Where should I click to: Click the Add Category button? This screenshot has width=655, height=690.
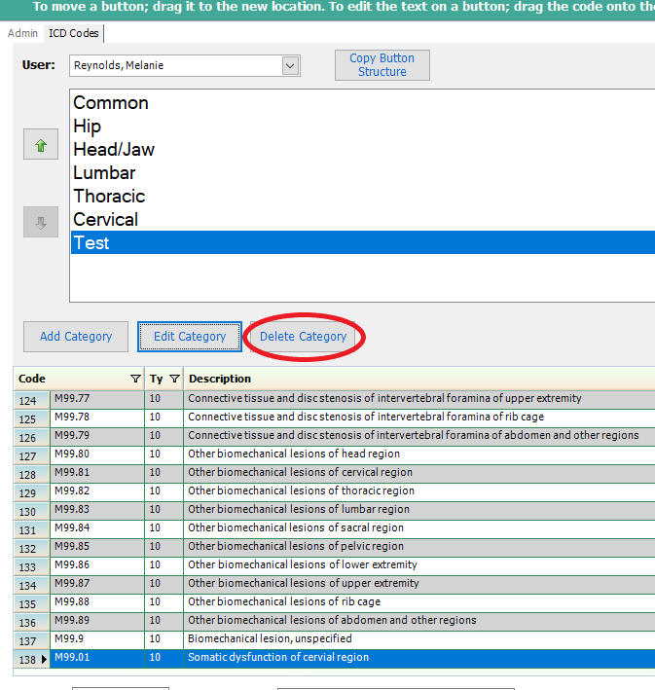[x=76, y=337]
